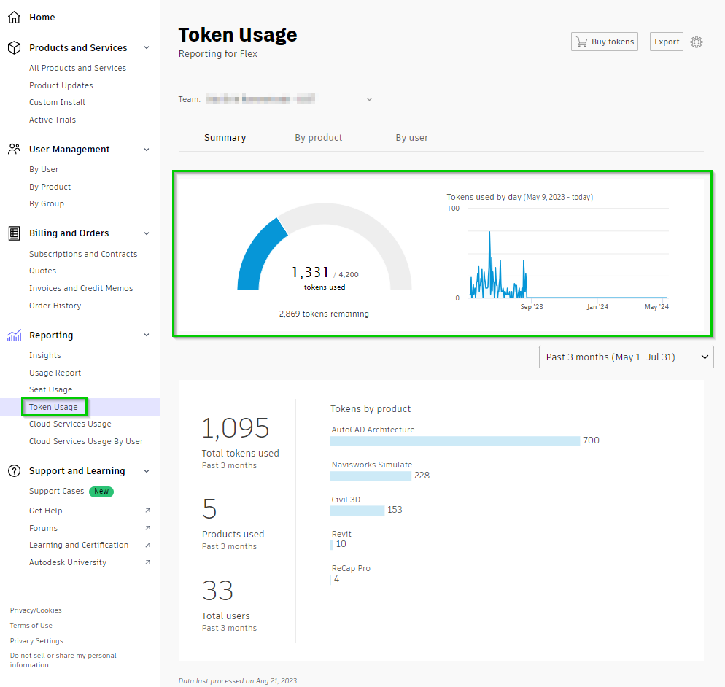The image size is (725, 687).
Task: Click the green New badge on Support Cases
Action: point(101,491)
